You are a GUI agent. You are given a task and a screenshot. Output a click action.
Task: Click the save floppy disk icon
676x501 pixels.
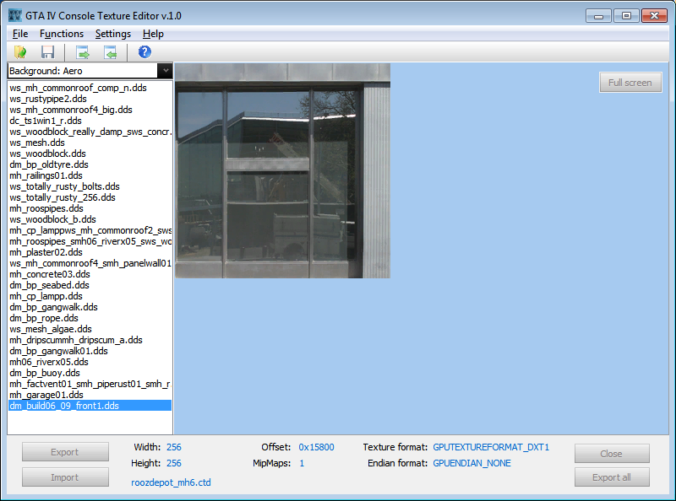48,52
